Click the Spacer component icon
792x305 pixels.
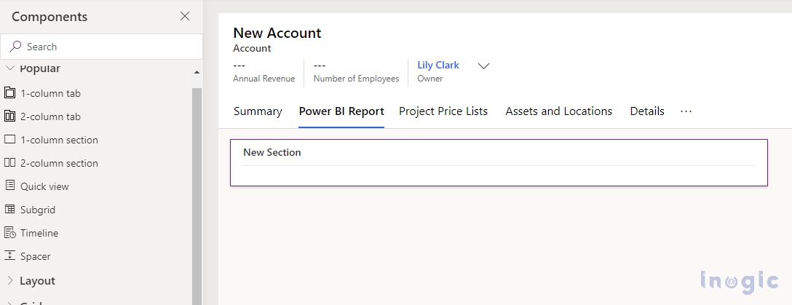9,256
